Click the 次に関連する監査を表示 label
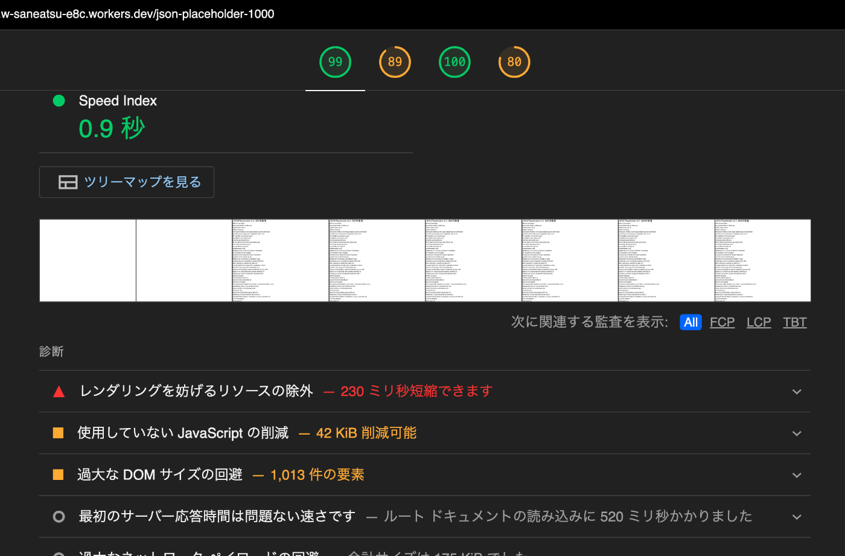The width and height of the screenshot is (845, 556). point(590,322)
